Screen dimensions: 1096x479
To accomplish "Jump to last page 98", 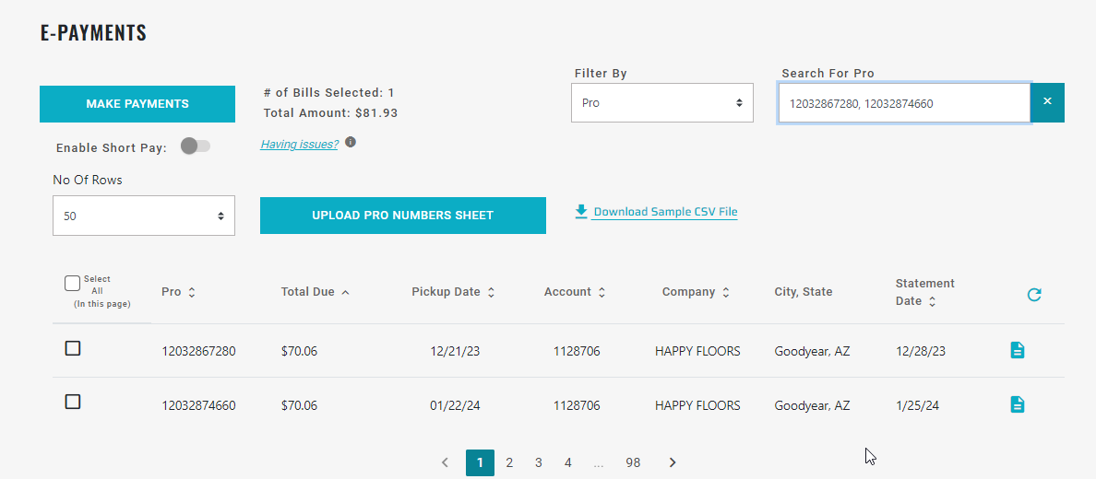I will [633, 462].
